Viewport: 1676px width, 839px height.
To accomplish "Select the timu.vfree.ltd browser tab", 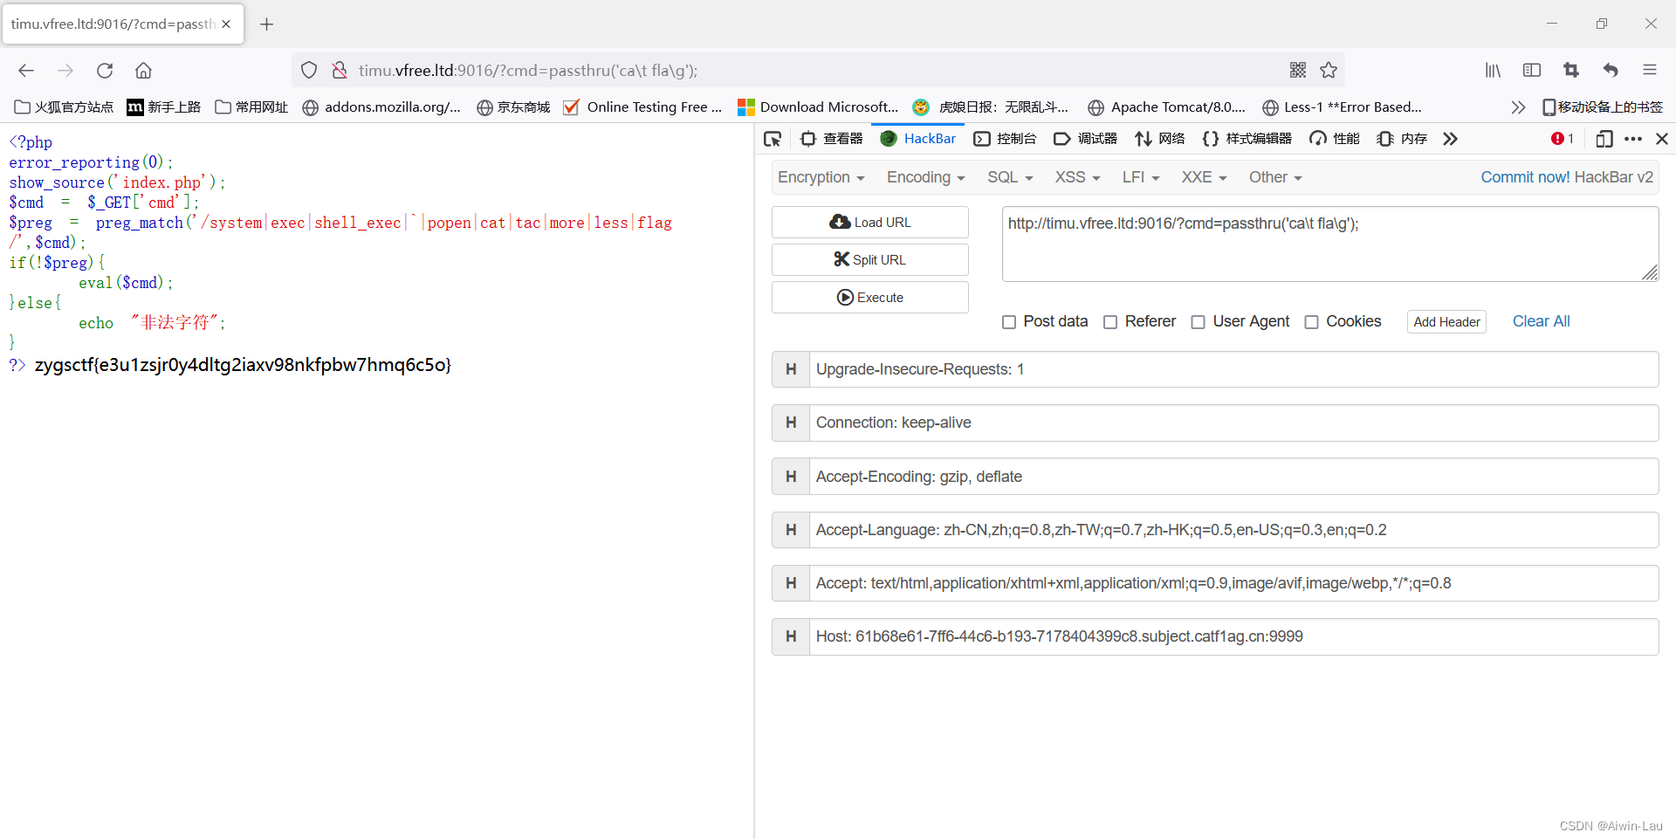I will tap(113, 24).
